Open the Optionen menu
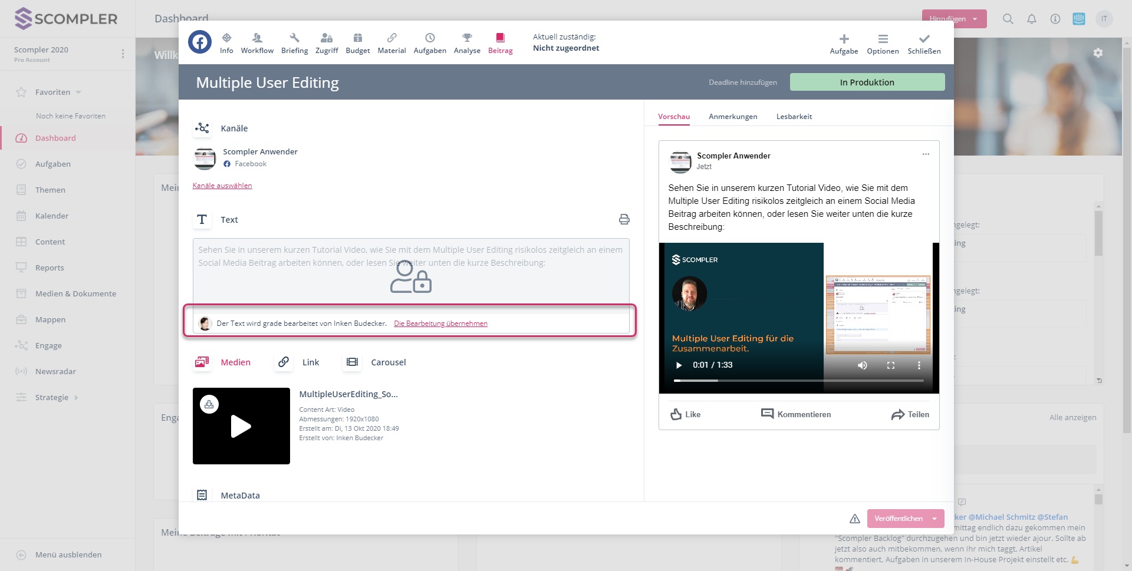The height and width of the screenshot is (571, 1132). [883, 39]
